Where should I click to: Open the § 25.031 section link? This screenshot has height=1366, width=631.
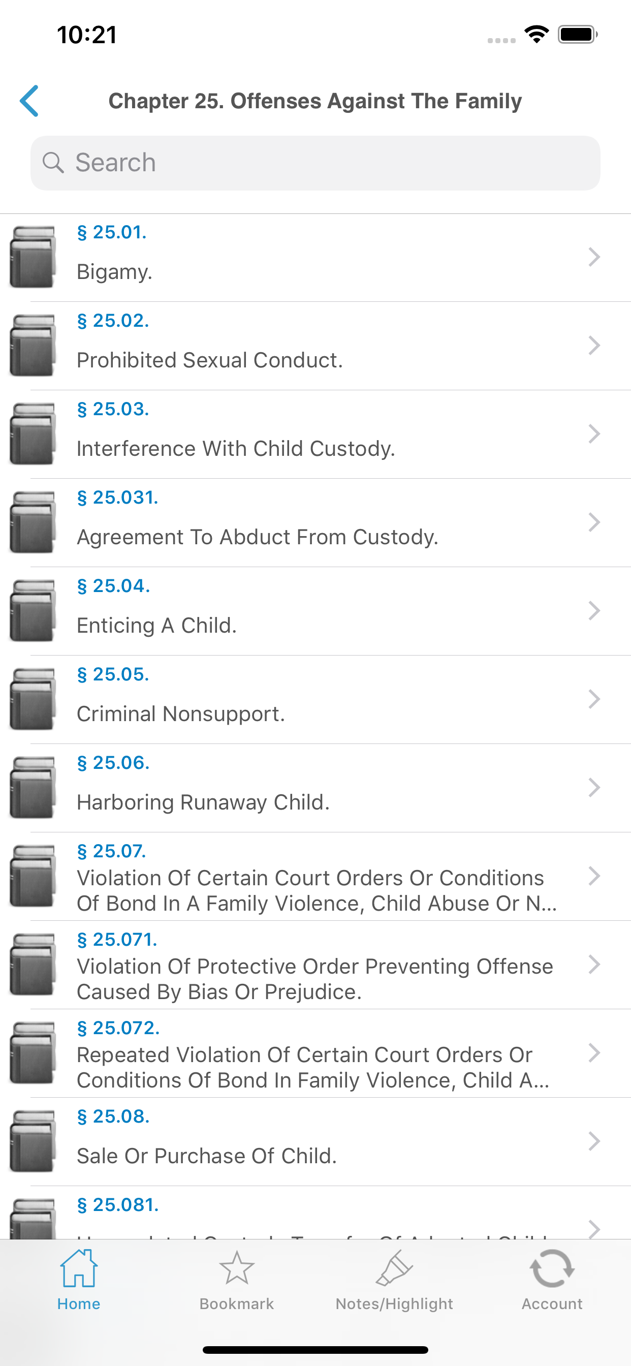click(118, 498)
